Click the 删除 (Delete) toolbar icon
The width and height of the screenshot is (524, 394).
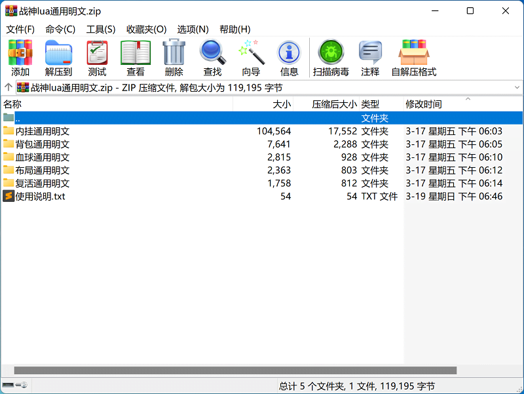pos(174,57)
